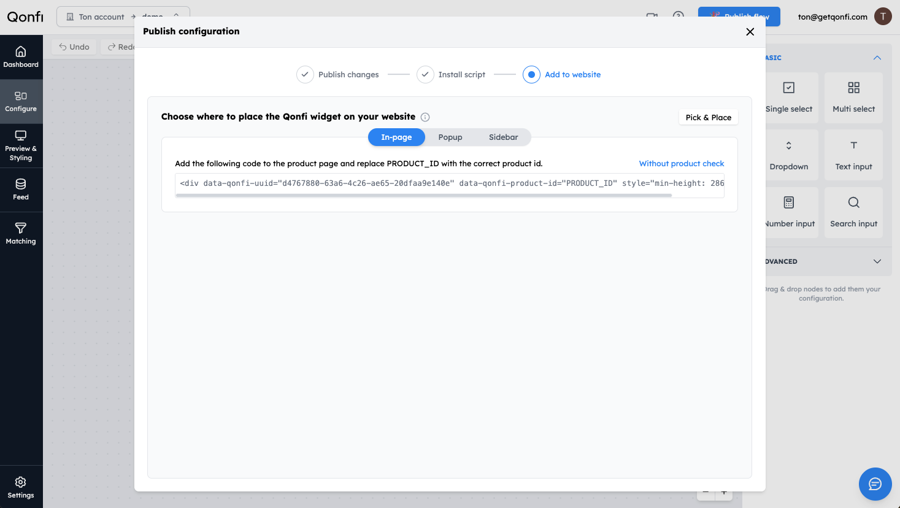Viewport: 900px width, 508px height.
Task: Click the info icon beside widget heading
Action: 425,117
